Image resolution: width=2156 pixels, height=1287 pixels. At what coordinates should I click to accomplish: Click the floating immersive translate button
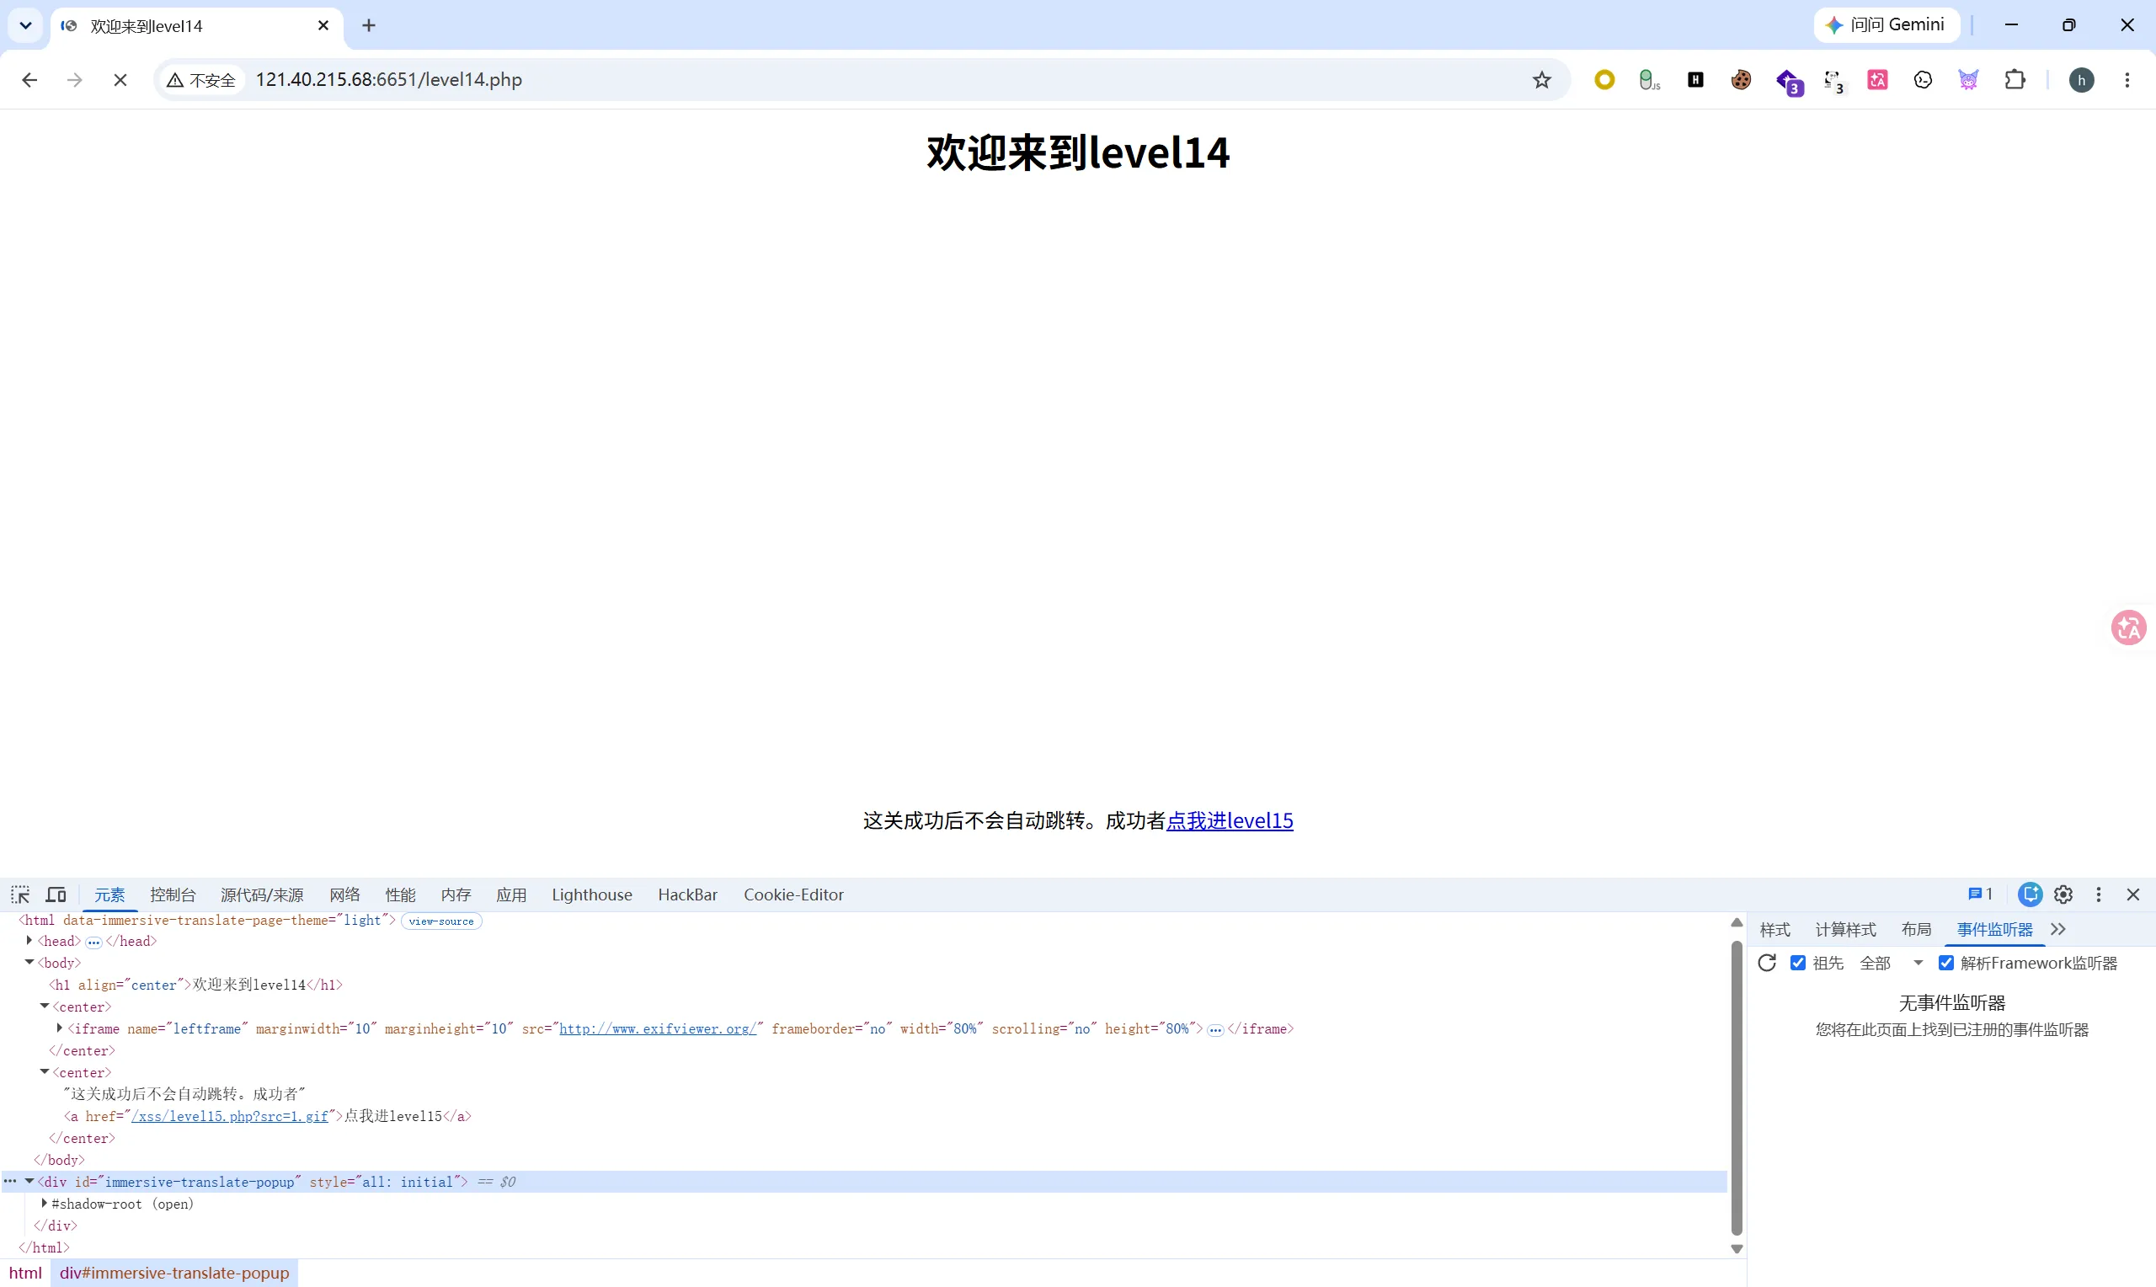2128,627
